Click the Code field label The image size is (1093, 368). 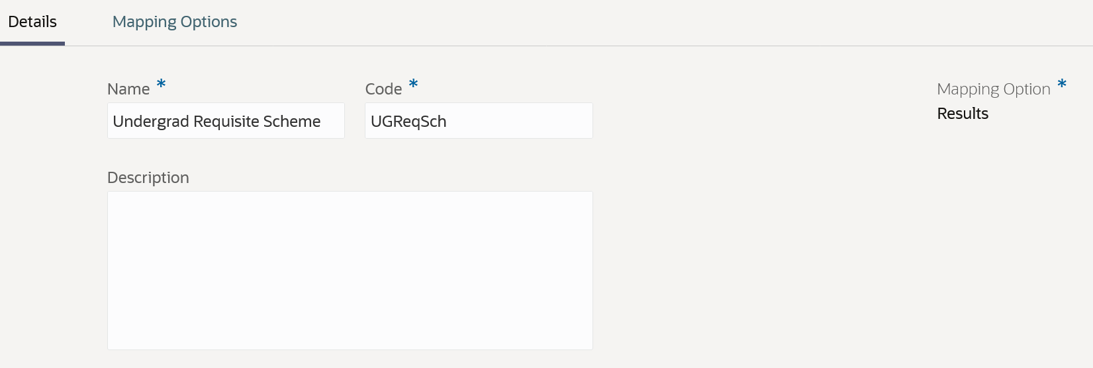coord(383,89)
